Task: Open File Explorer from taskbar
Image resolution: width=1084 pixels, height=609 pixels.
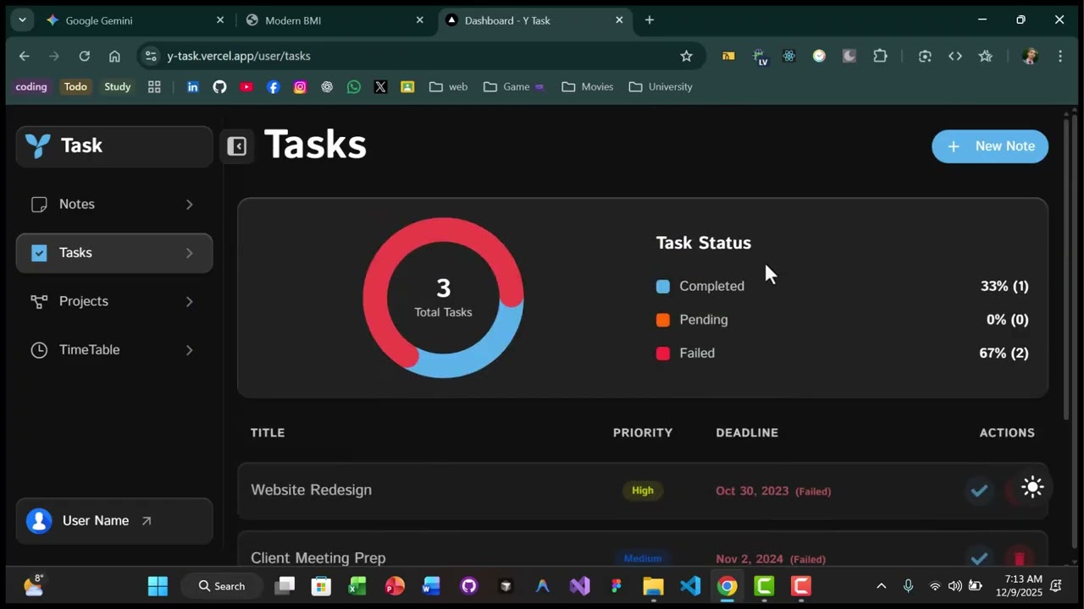Action: point(653,586)
